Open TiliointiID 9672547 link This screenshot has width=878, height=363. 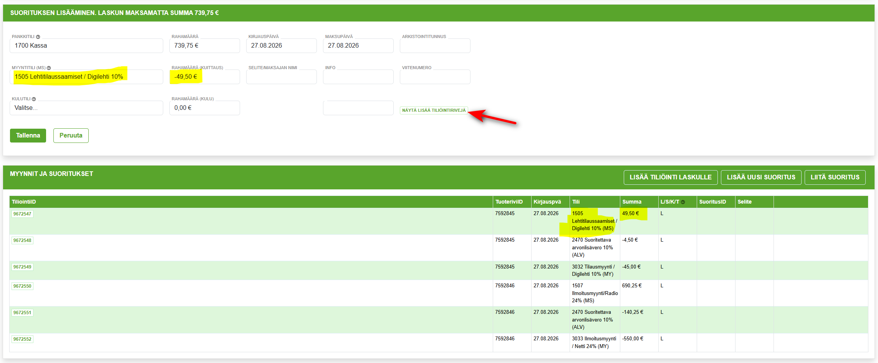(x=22, y=214)
